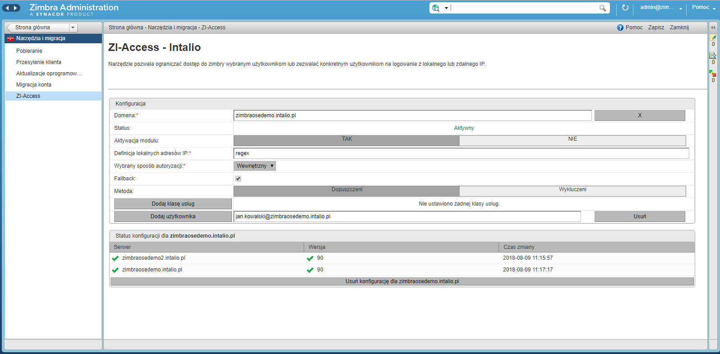720x354 pixels.
Task: Click the X button next to Domena
Action: coord(640,115)
